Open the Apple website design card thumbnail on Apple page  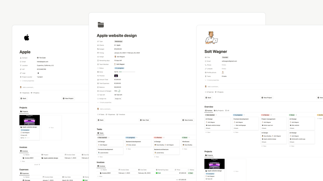(x=30, y=120)
